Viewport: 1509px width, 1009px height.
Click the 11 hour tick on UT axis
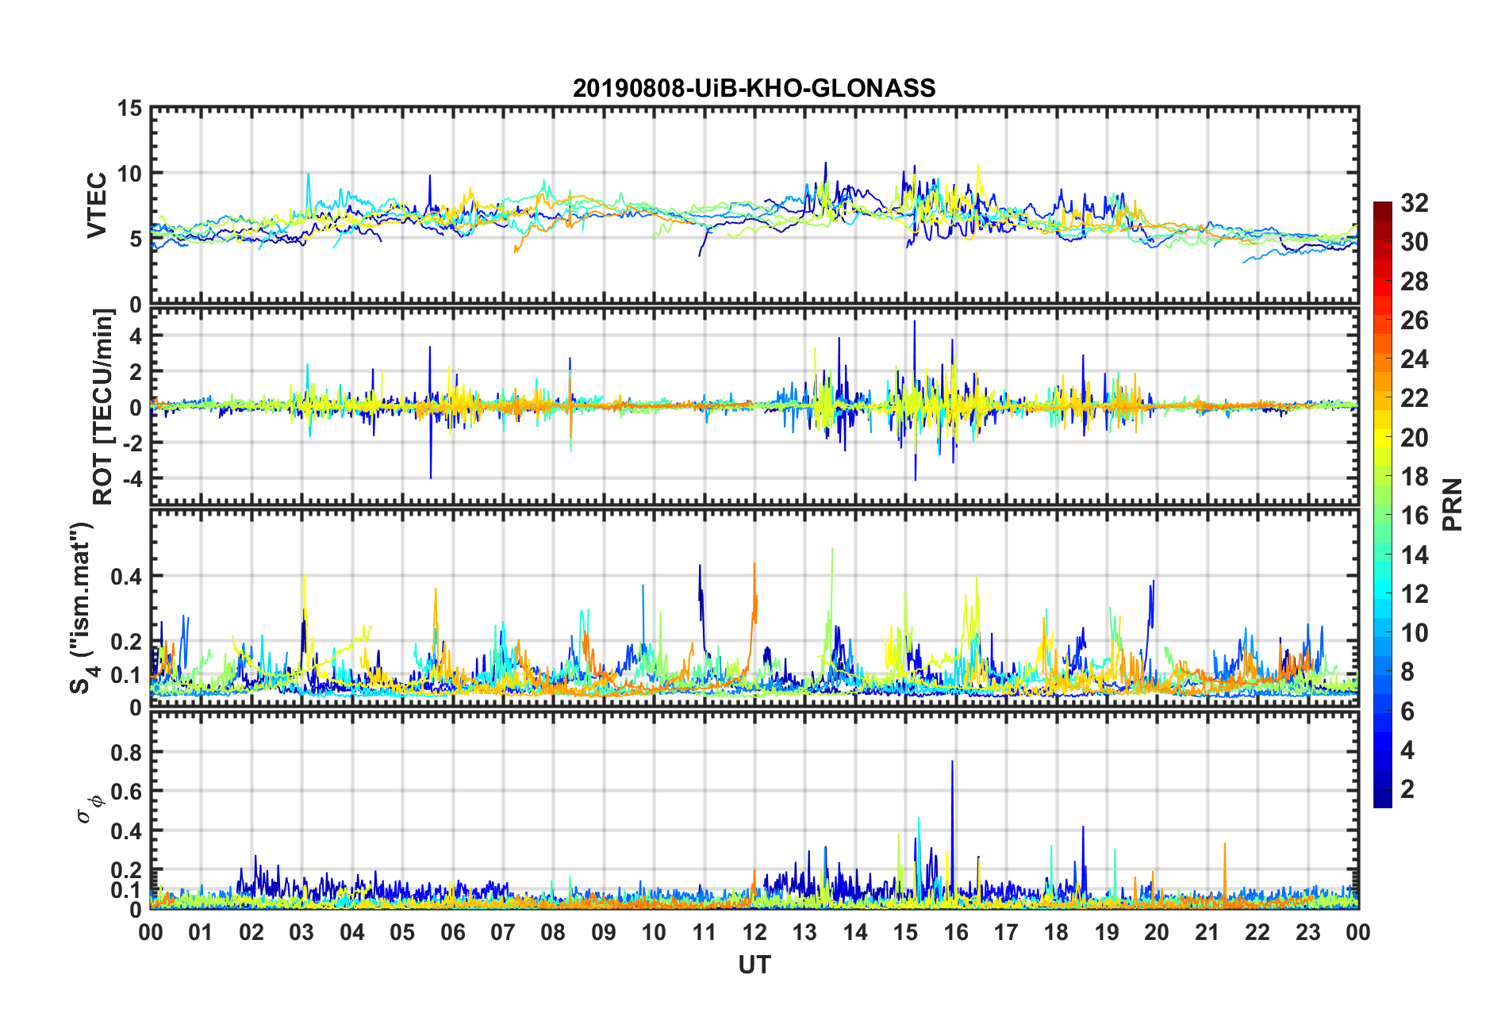(705, 932)
